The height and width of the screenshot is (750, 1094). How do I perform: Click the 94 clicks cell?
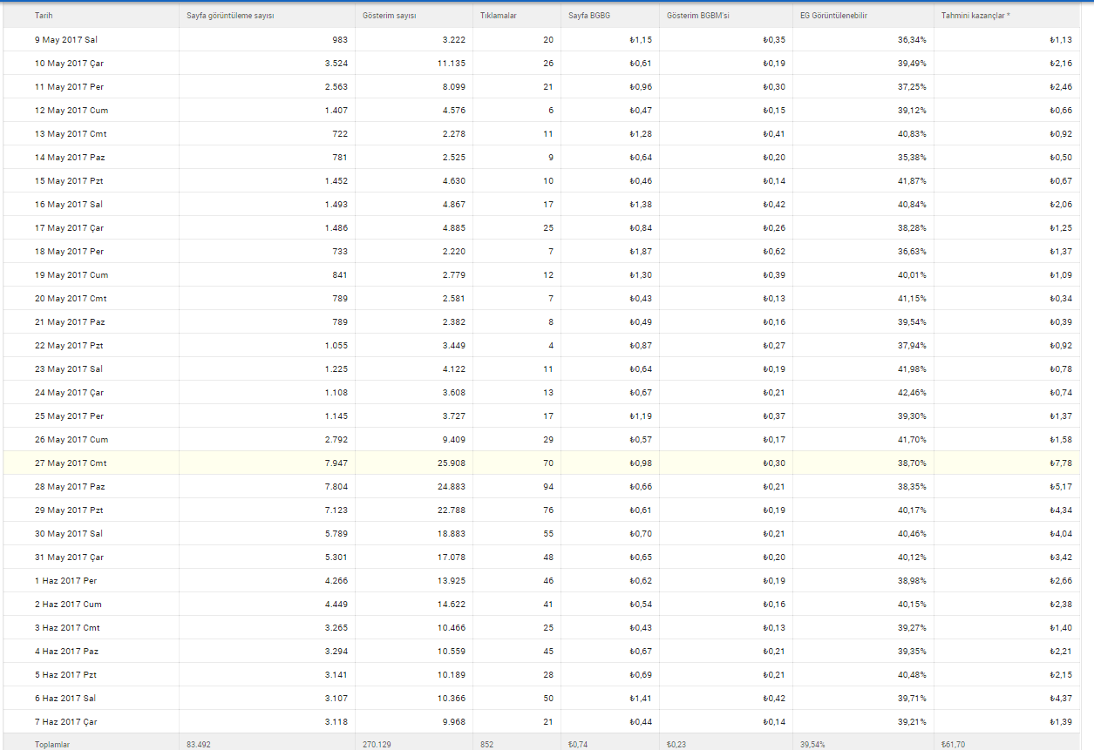click(548, 486)
